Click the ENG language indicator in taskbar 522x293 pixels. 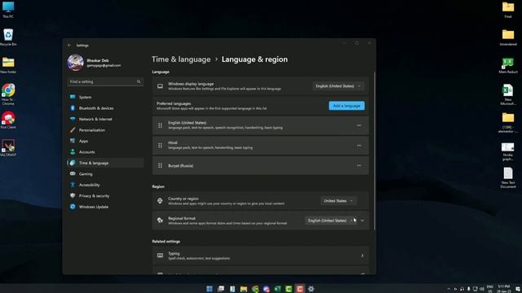click(489, 289)
